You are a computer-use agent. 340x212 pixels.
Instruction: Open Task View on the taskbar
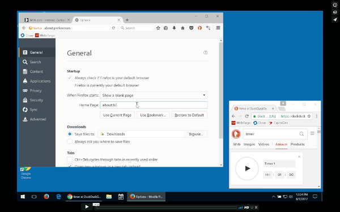[34, 197]
